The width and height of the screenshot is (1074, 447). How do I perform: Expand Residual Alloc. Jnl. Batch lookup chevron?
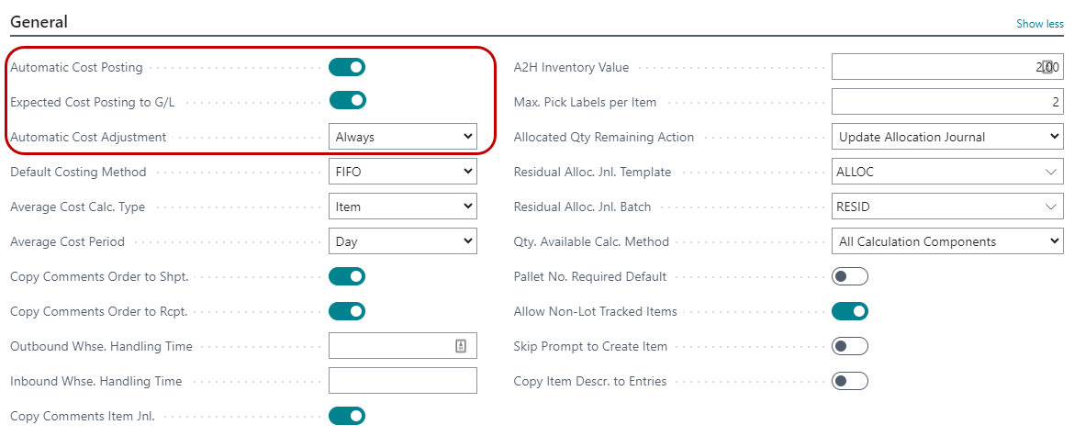[1051, 207]
